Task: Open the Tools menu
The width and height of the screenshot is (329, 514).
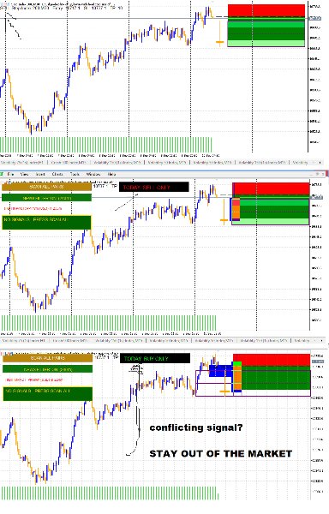Action: click(x=75, y=174)
